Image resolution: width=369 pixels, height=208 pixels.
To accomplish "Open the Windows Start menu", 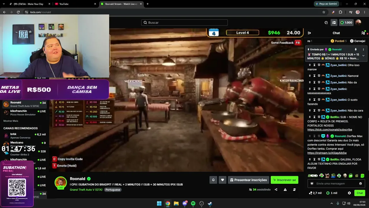I will tap(159, 203).
